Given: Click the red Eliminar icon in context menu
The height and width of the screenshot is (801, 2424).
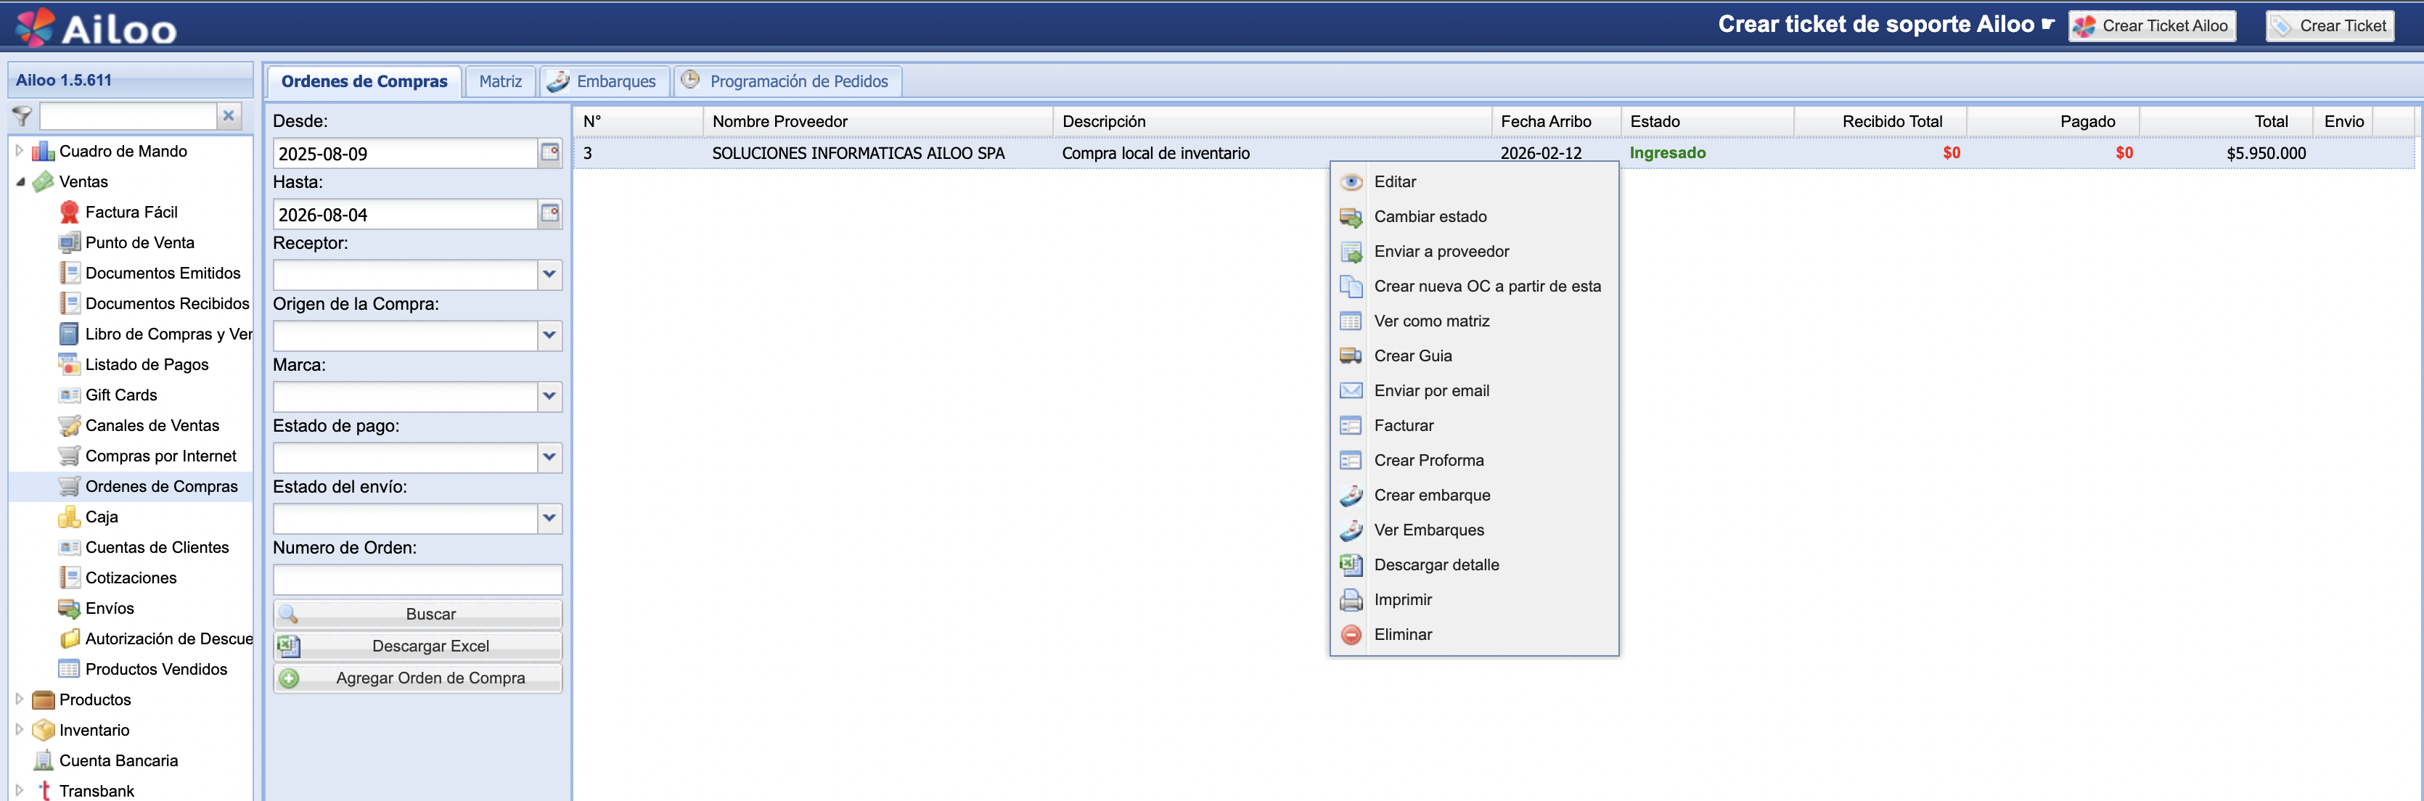Looking at the screenshot, I should pos(1351,634).
